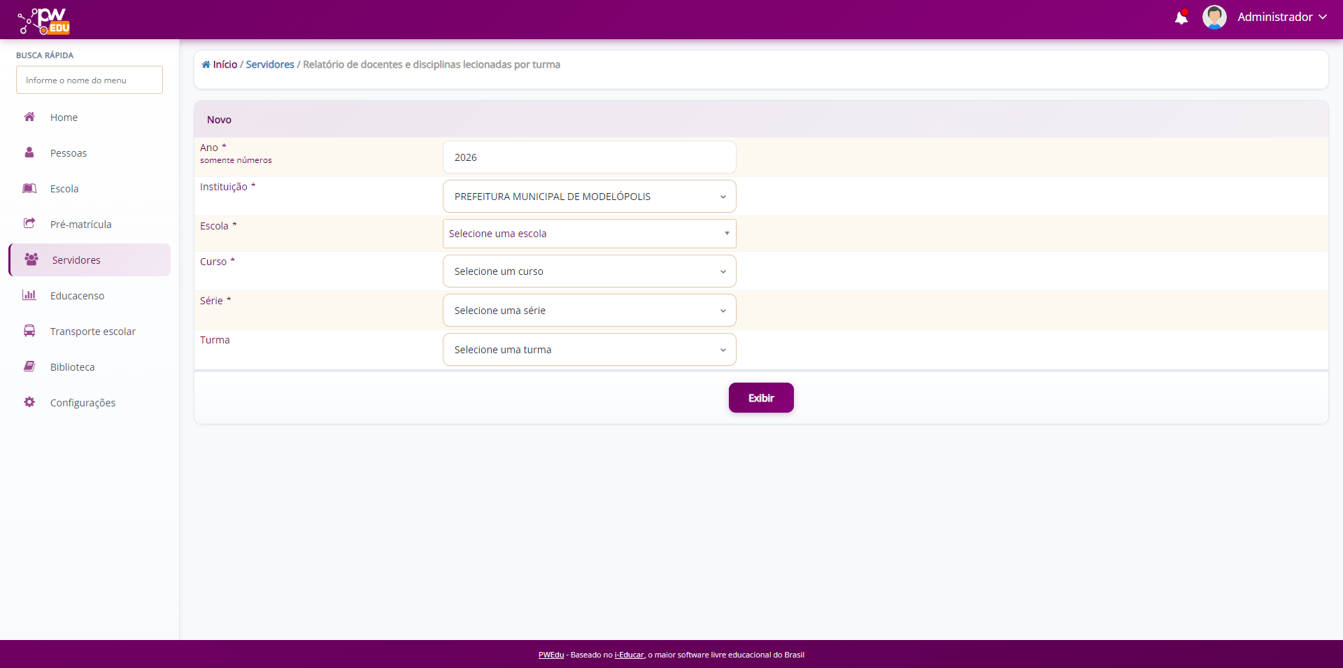Open the Servidores menu item
The width and height of the screenshot is (1343, 668).
(x=76, y=260)
